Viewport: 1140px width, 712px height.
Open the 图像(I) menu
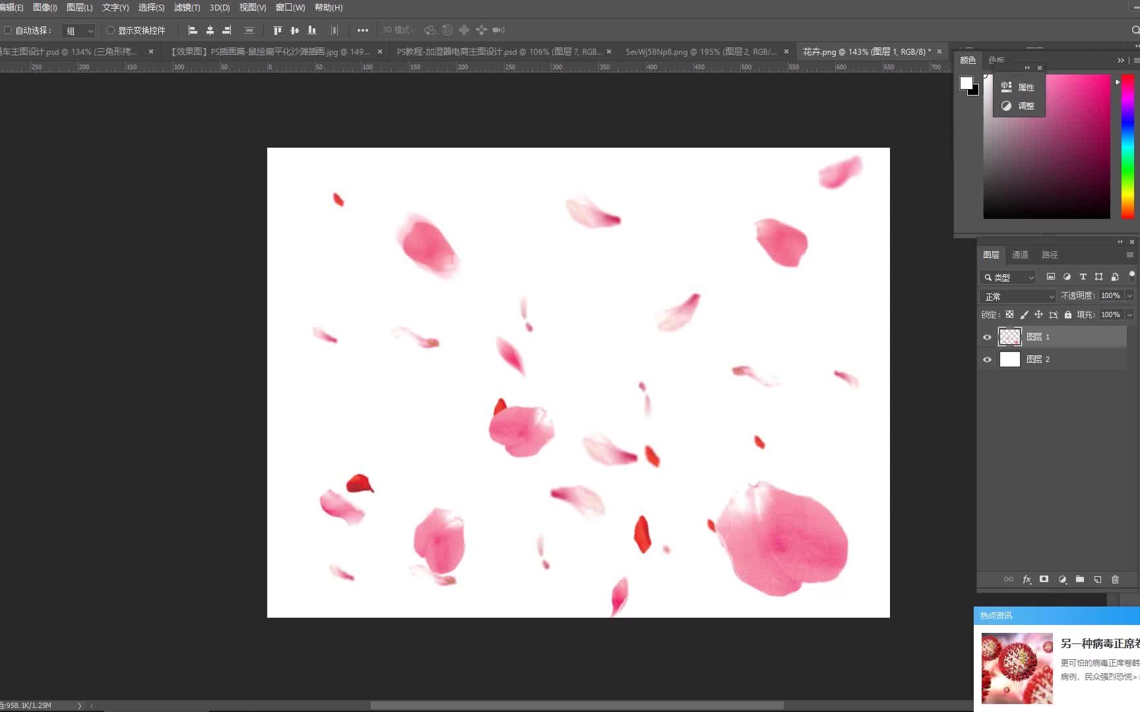45,7
